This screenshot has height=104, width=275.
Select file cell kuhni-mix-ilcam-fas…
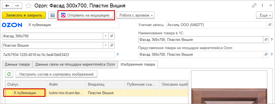[x=66, y=93]
